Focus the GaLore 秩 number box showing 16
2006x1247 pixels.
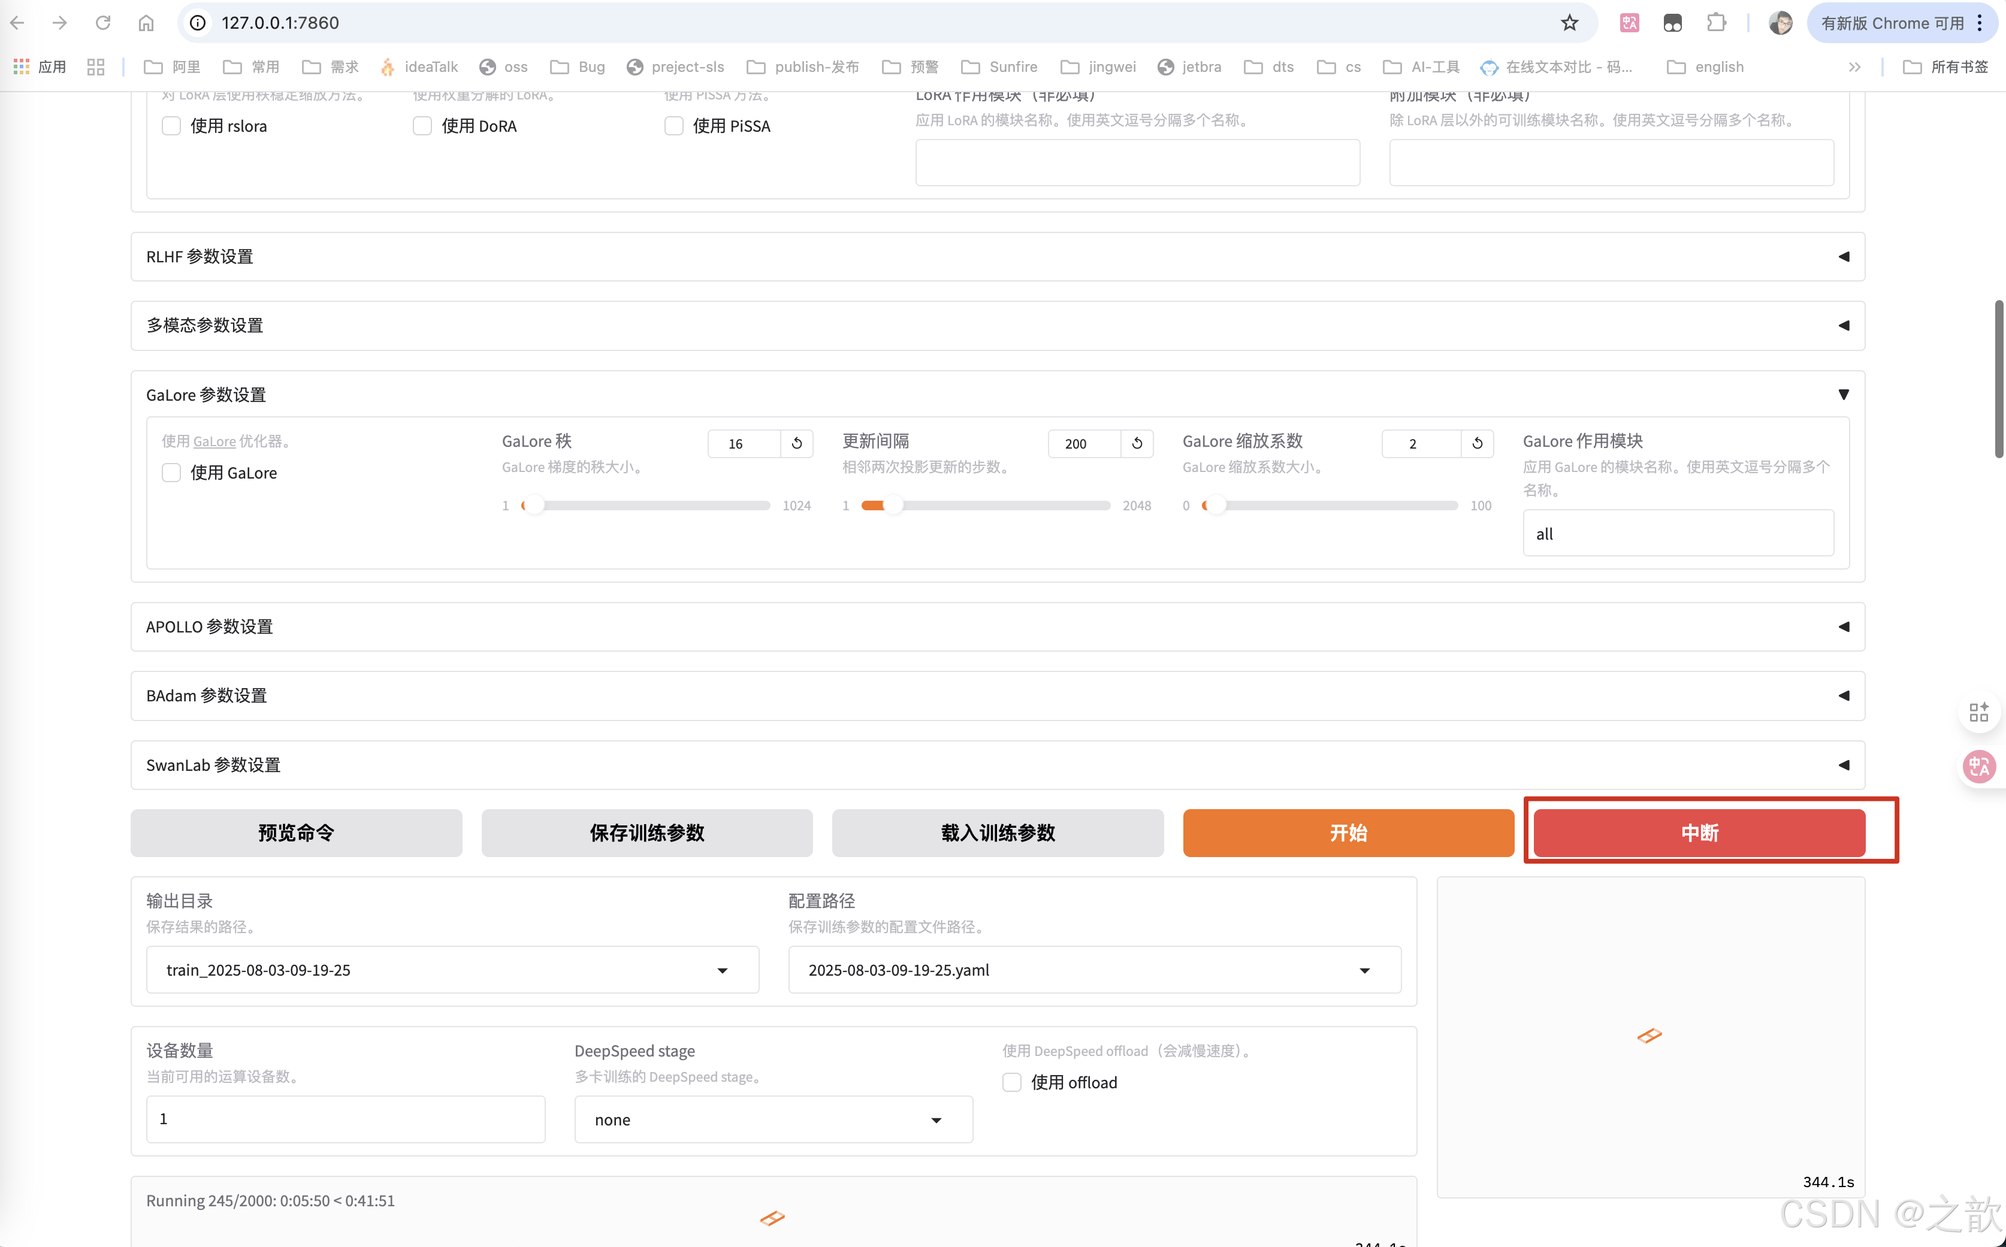(743, 443)
